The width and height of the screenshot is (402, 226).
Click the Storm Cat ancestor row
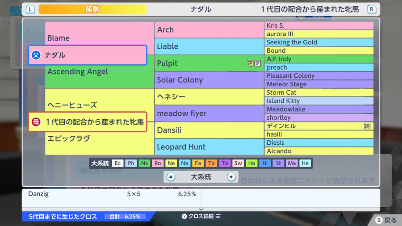[318, 92]
